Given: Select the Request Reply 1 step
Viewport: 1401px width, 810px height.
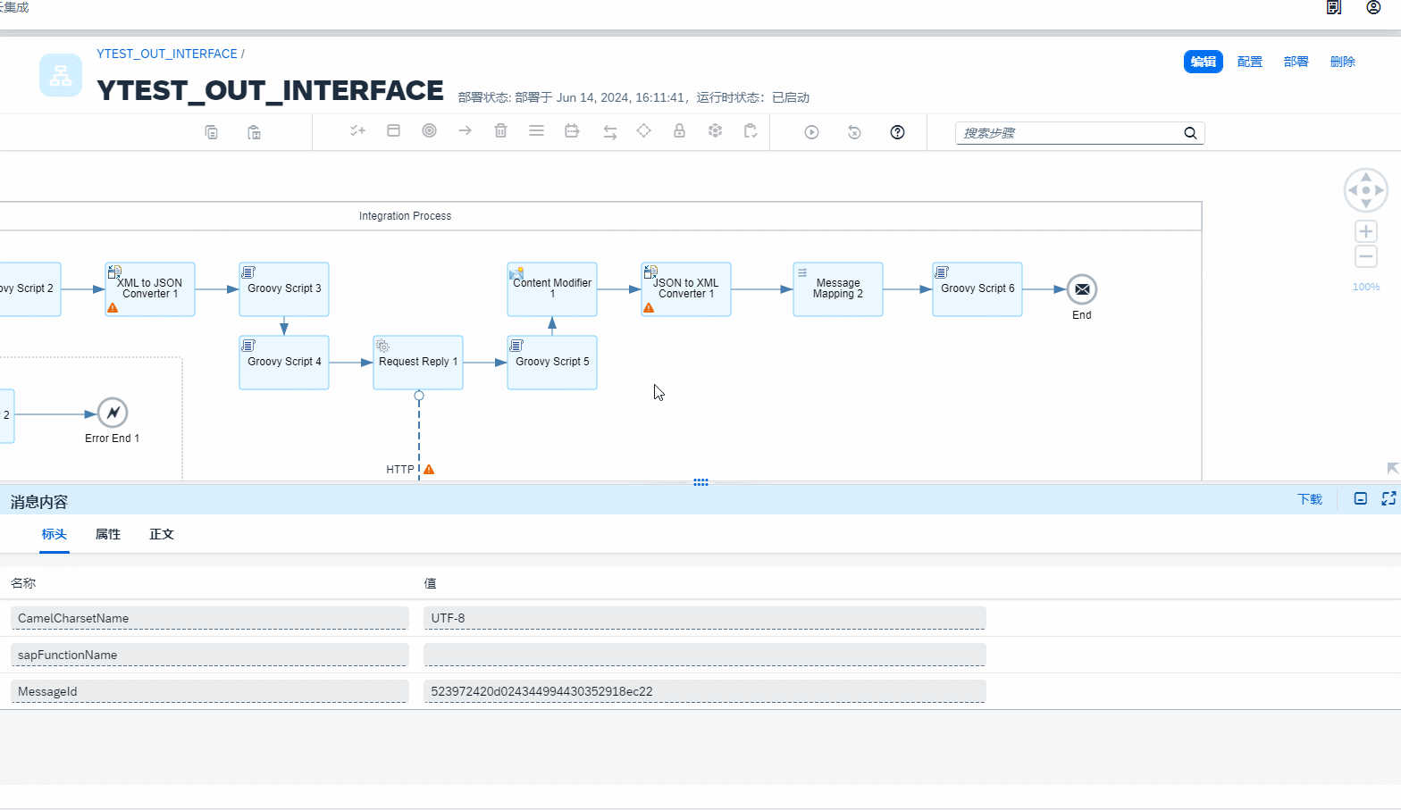Looking at the screenshot, I should pos(418,363).
